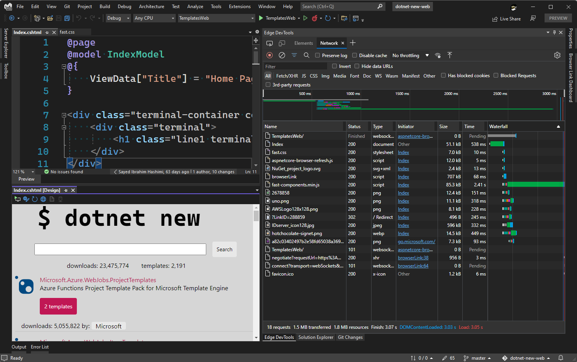Open the fast.css Index initiator link

tap(403, 152)
